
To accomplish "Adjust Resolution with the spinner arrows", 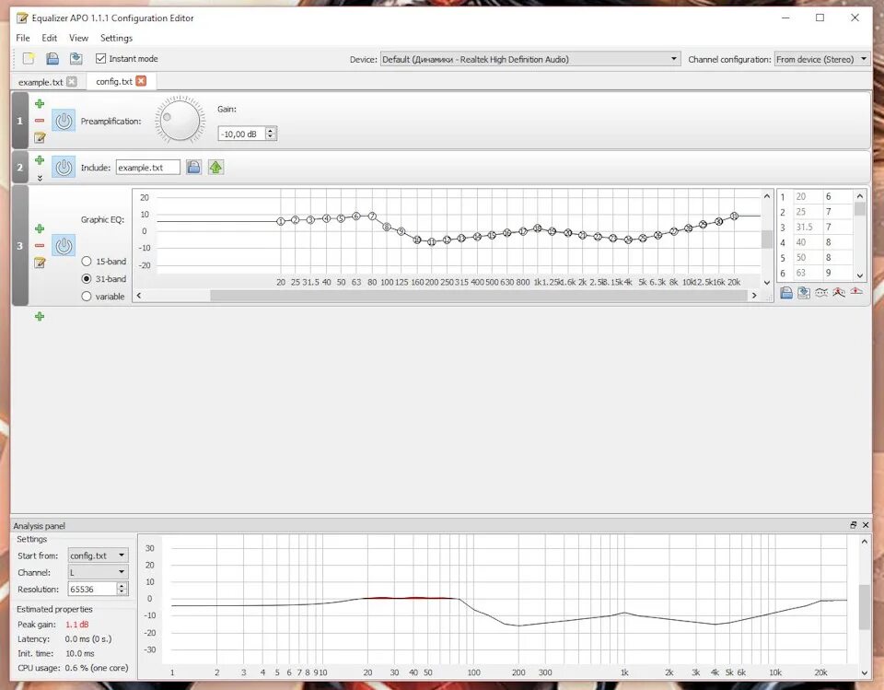I will point(122,589).
